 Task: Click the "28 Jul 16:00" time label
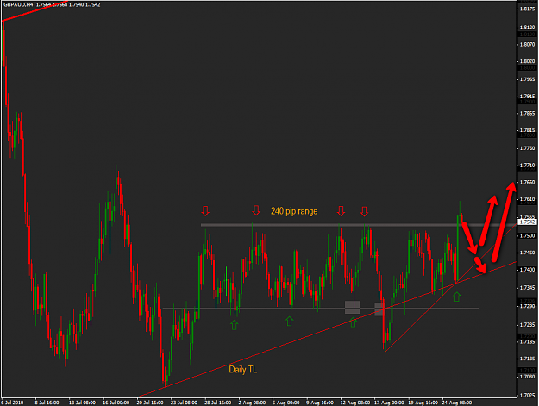(x=217, y=403)
